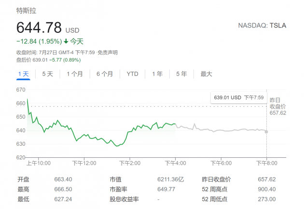The width and height of the screenshot is (304, 209).
Task: Click the 下午4:00 axis marker
Action: pos(175,163)
